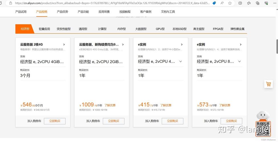Open collections icon in browser toolbar
This screenshot has width=278, height=142.
tap(257, 3)
